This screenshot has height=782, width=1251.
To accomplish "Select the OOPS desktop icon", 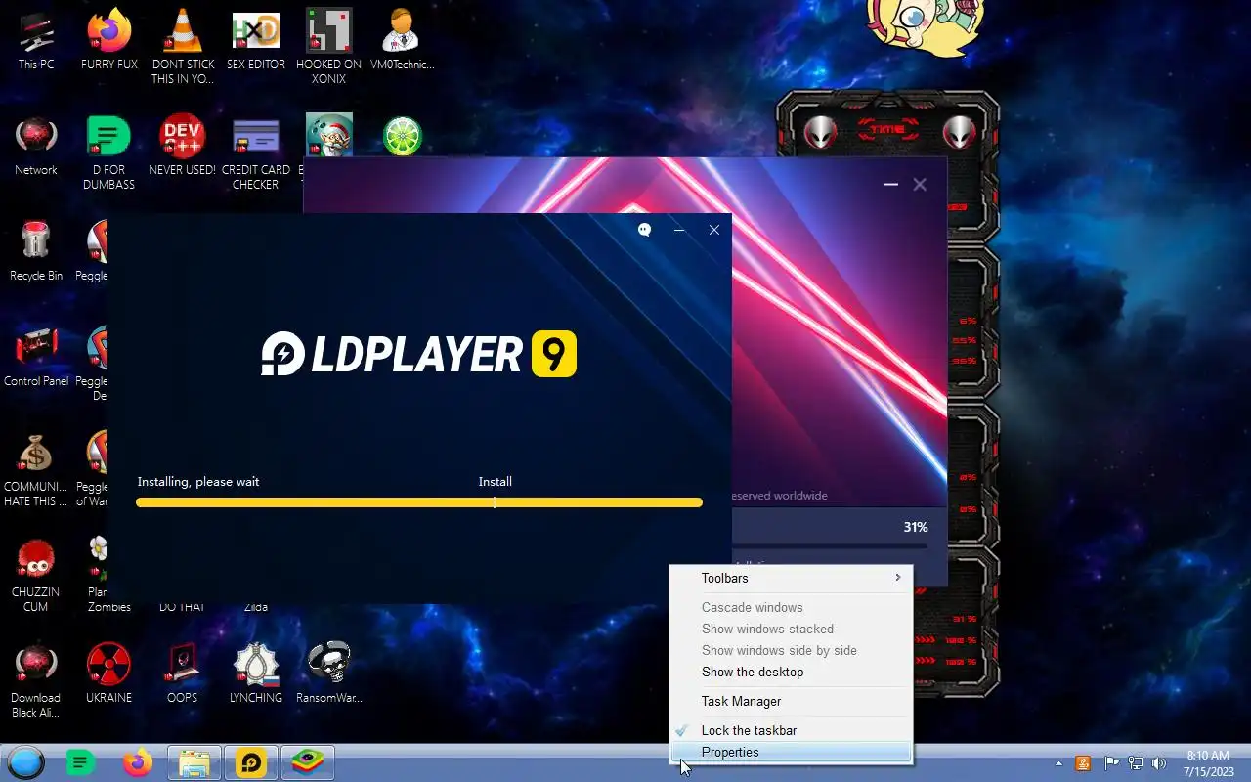I will point(182,674).
